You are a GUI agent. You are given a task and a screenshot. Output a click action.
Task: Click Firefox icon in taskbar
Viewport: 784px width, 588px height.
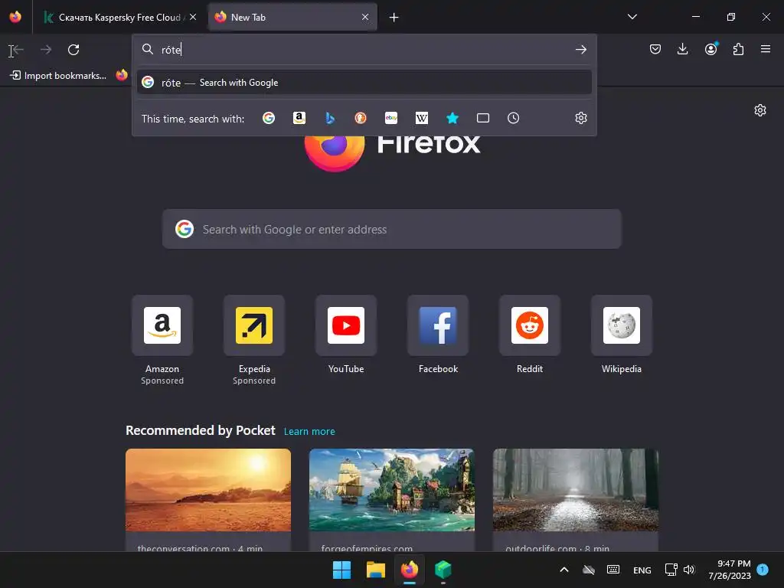[x=410, y=570]
